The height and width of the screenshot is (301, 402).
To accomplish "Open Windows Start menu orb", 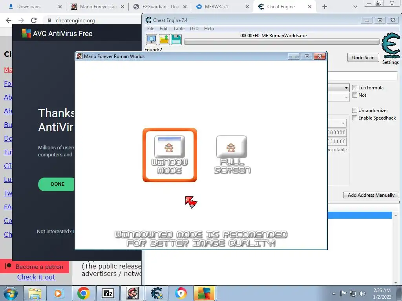I will click(x=11, y=293).
